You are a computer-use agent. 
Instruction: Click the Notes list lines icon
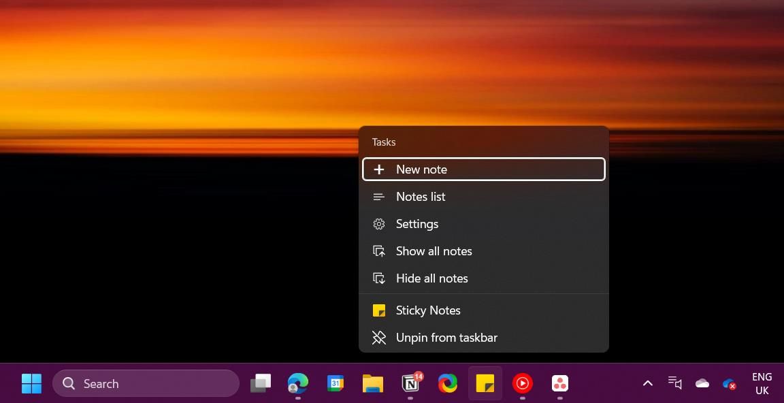[379, 196]
